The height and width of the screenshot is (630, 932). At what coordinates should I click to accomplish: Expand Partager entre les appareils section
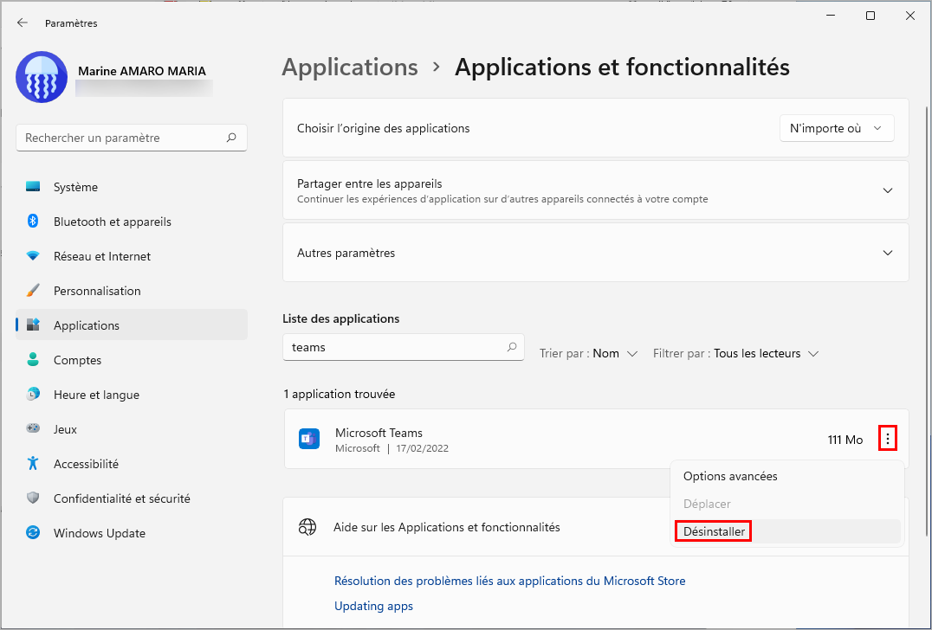click(x=596, y=190)
